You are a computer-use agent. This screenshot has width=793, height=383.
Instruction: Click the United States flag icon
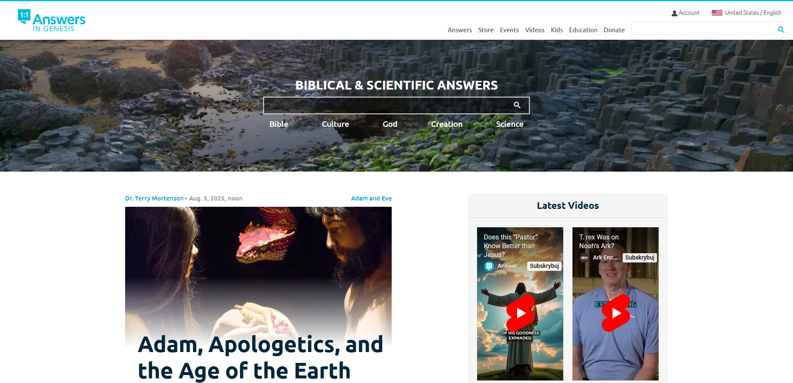click(717, 13)
